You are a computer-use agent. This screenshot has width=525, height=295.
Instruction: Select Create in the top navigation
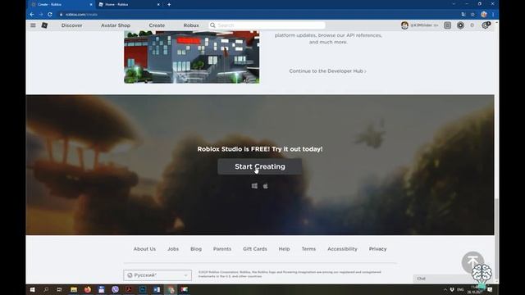[x=157, y=25]
